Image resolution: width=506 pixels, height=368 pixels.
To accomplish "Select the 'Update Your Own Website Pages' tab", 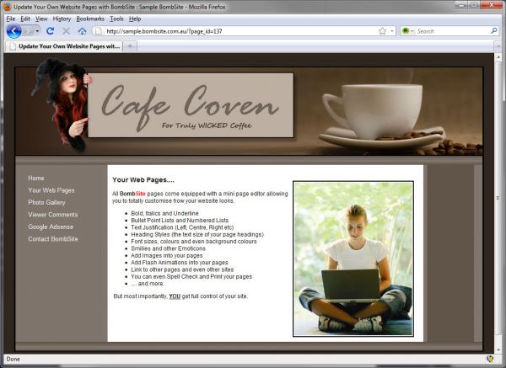I will 64,46.
